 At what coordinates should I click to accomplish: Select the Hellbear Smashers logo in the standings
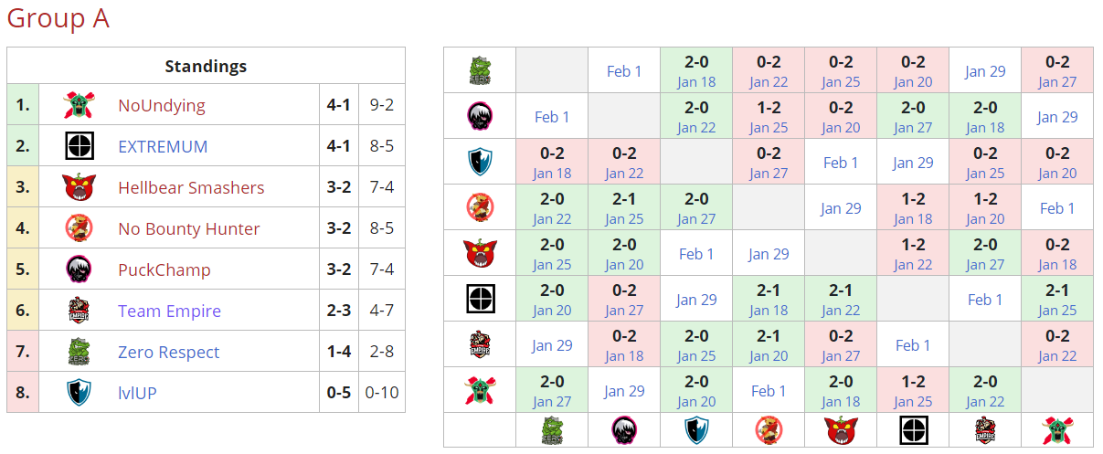(x=79, y=187)
